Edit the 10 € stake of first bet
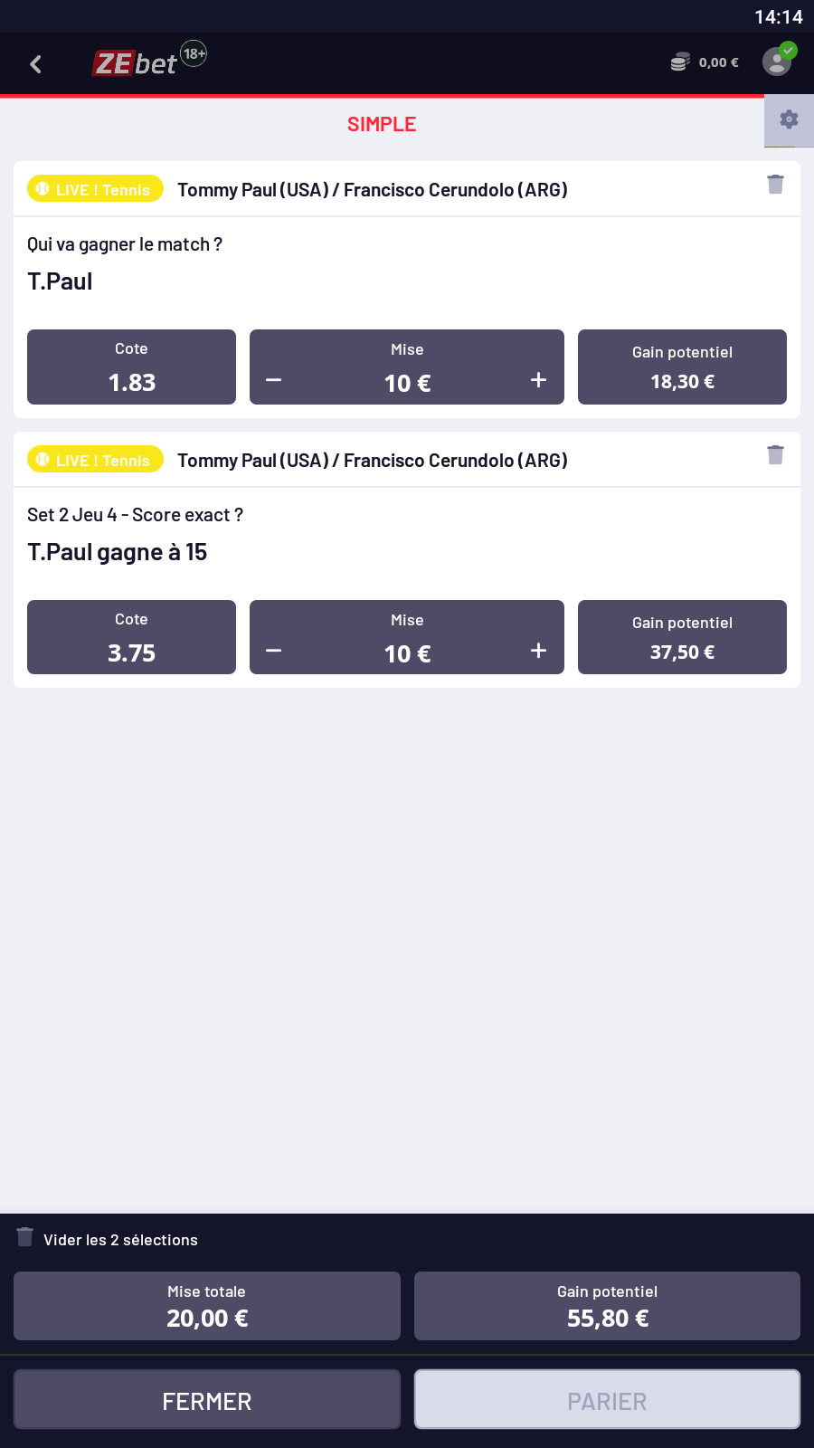 pyautogui.click(x=407, y=383)
